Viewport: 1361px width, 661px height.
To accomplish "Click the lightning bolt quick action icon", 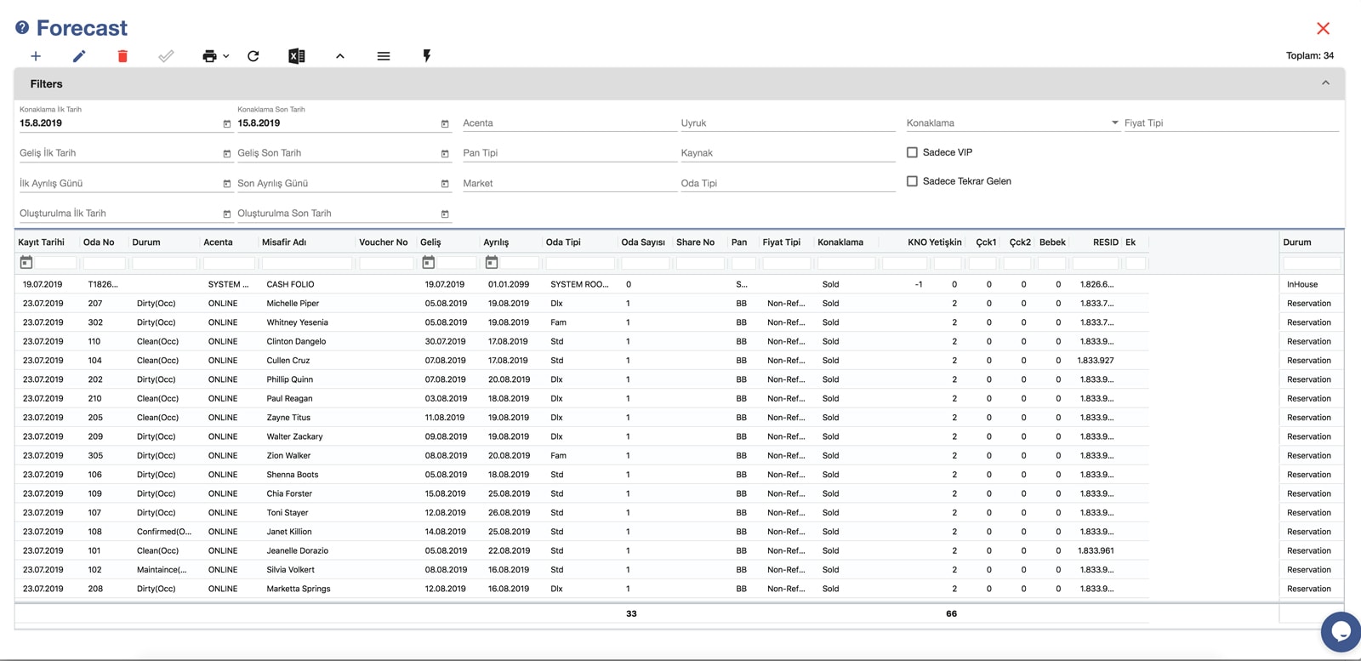I will [x=427, y=56].
